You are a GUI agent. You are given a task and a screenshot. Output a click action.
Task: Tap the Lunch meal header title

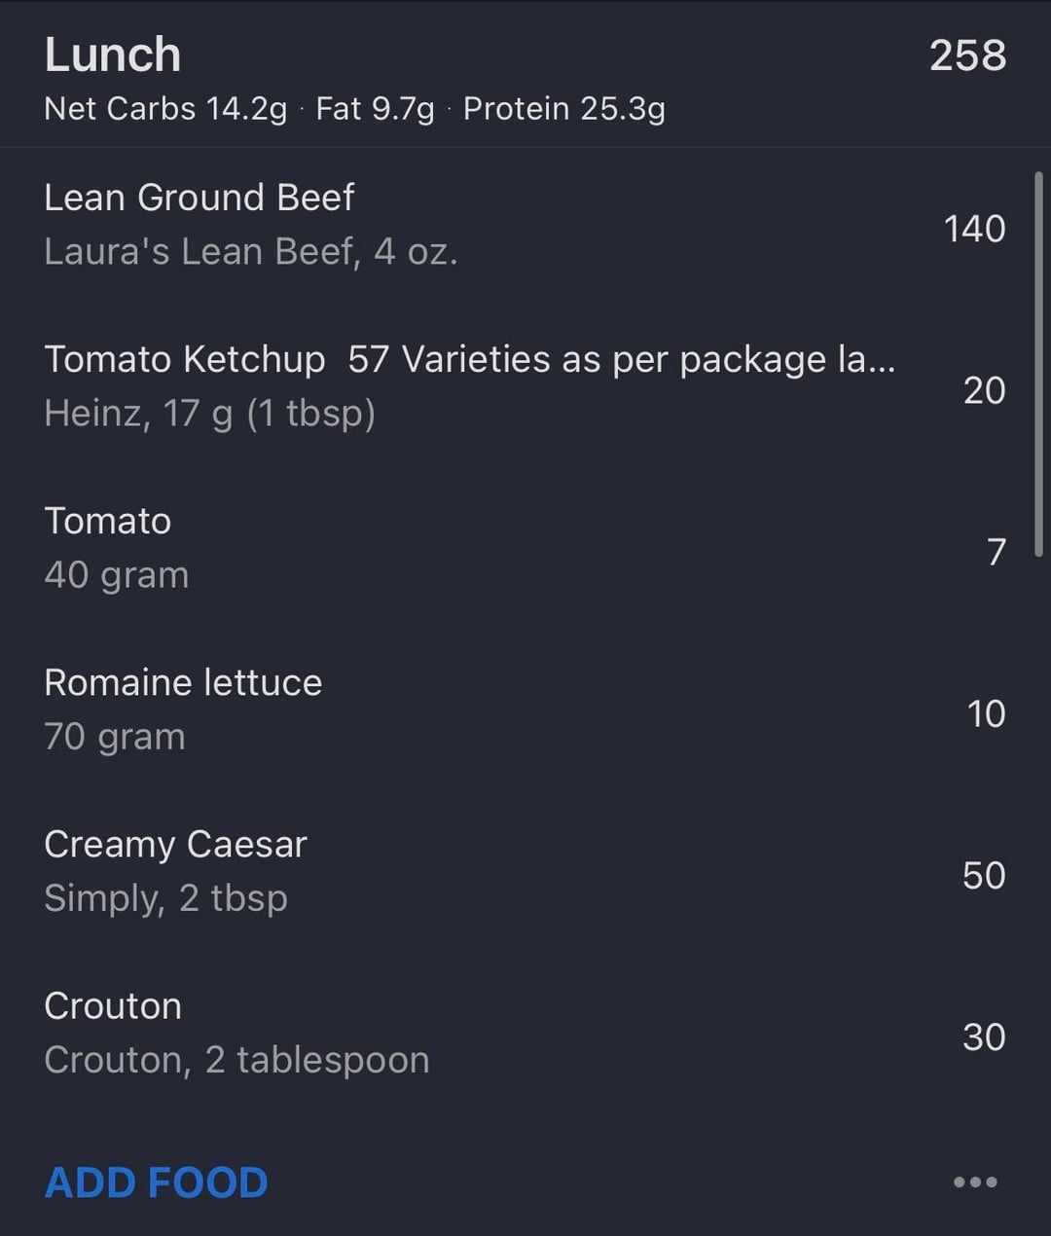(x=113, y=55)
